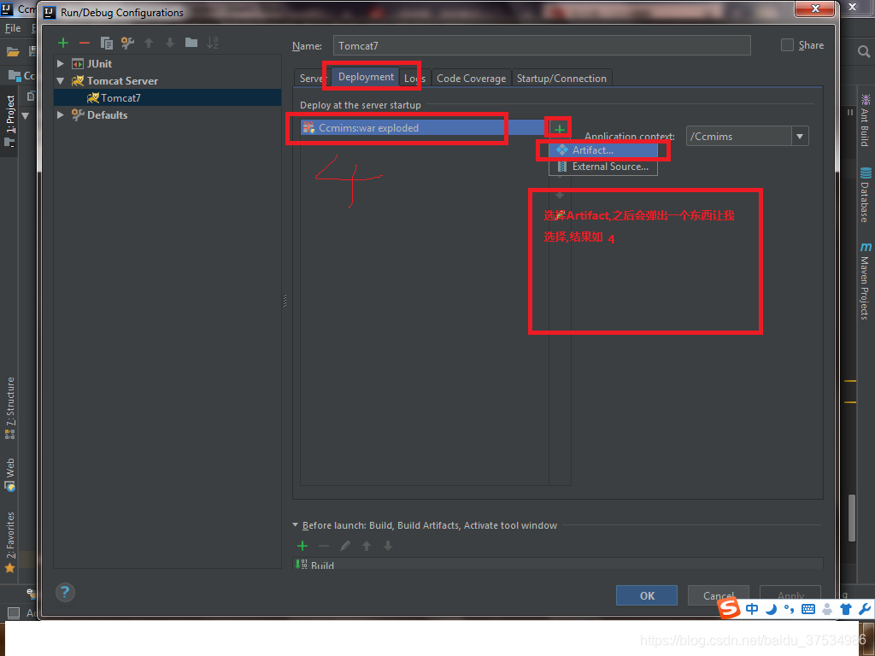Expand the JUnit tree node
Image resolution: width=875 pixels, height=656 pixels.
[61, 63]
